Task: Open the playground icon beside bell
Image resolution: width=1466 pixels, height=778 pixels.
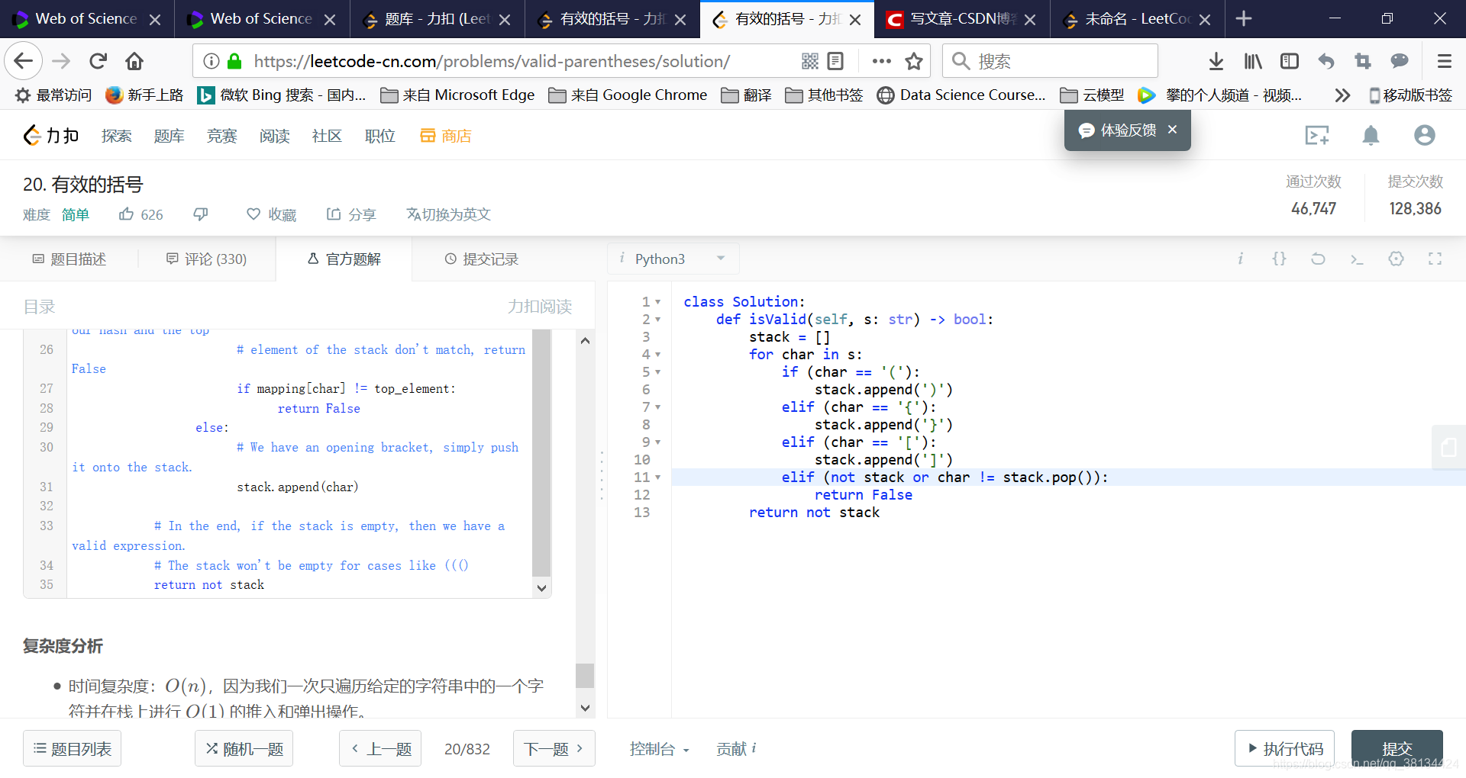Action: coord(1317,136)
